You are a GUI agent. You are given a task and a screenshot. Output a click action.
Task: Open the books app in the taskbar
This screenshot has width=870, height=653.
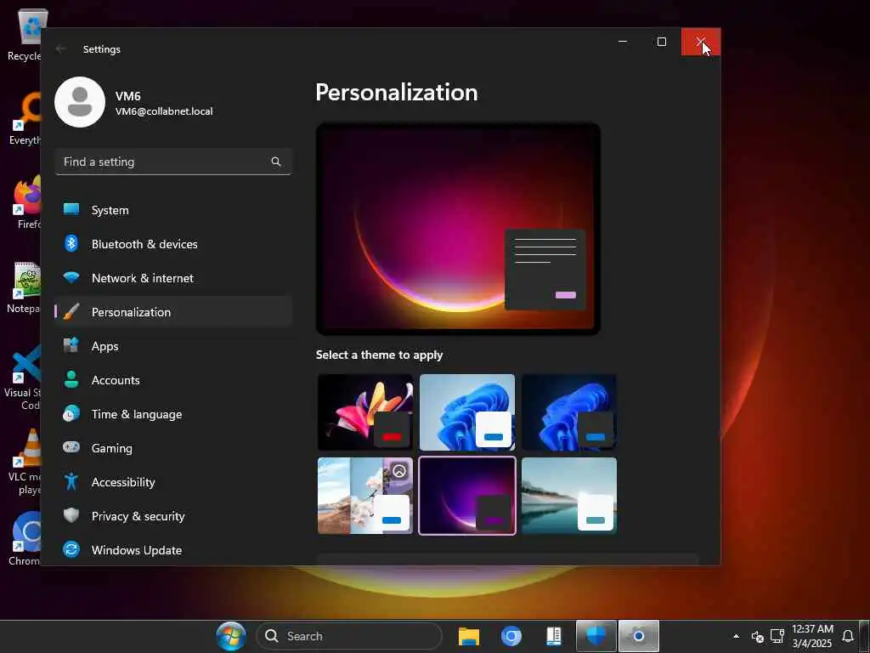[x=554, y=636]
